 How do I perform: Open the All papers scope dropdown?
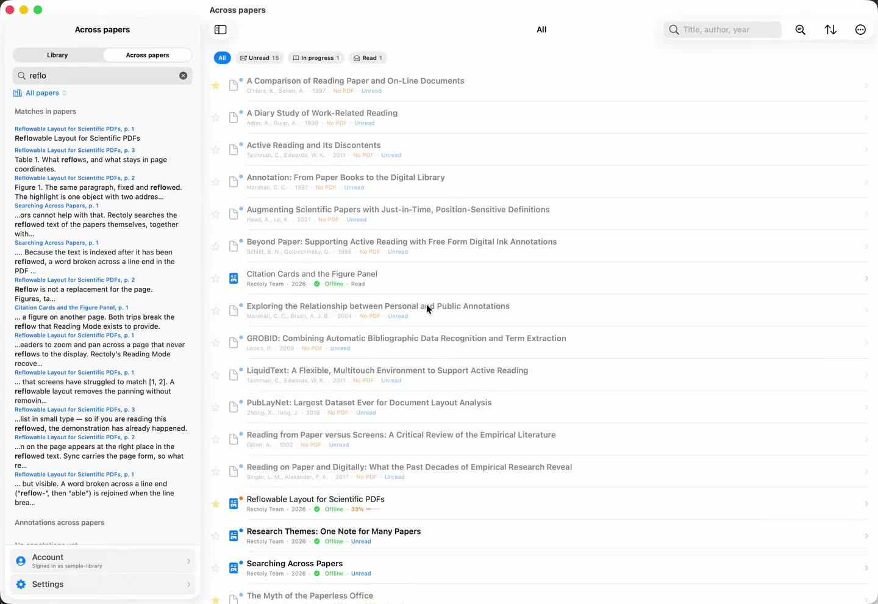(40, 93)
